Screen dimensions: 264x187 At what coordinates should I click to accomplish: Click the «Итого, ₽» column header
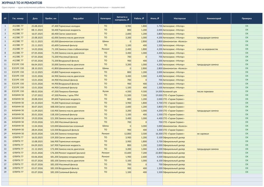(155, 18)
